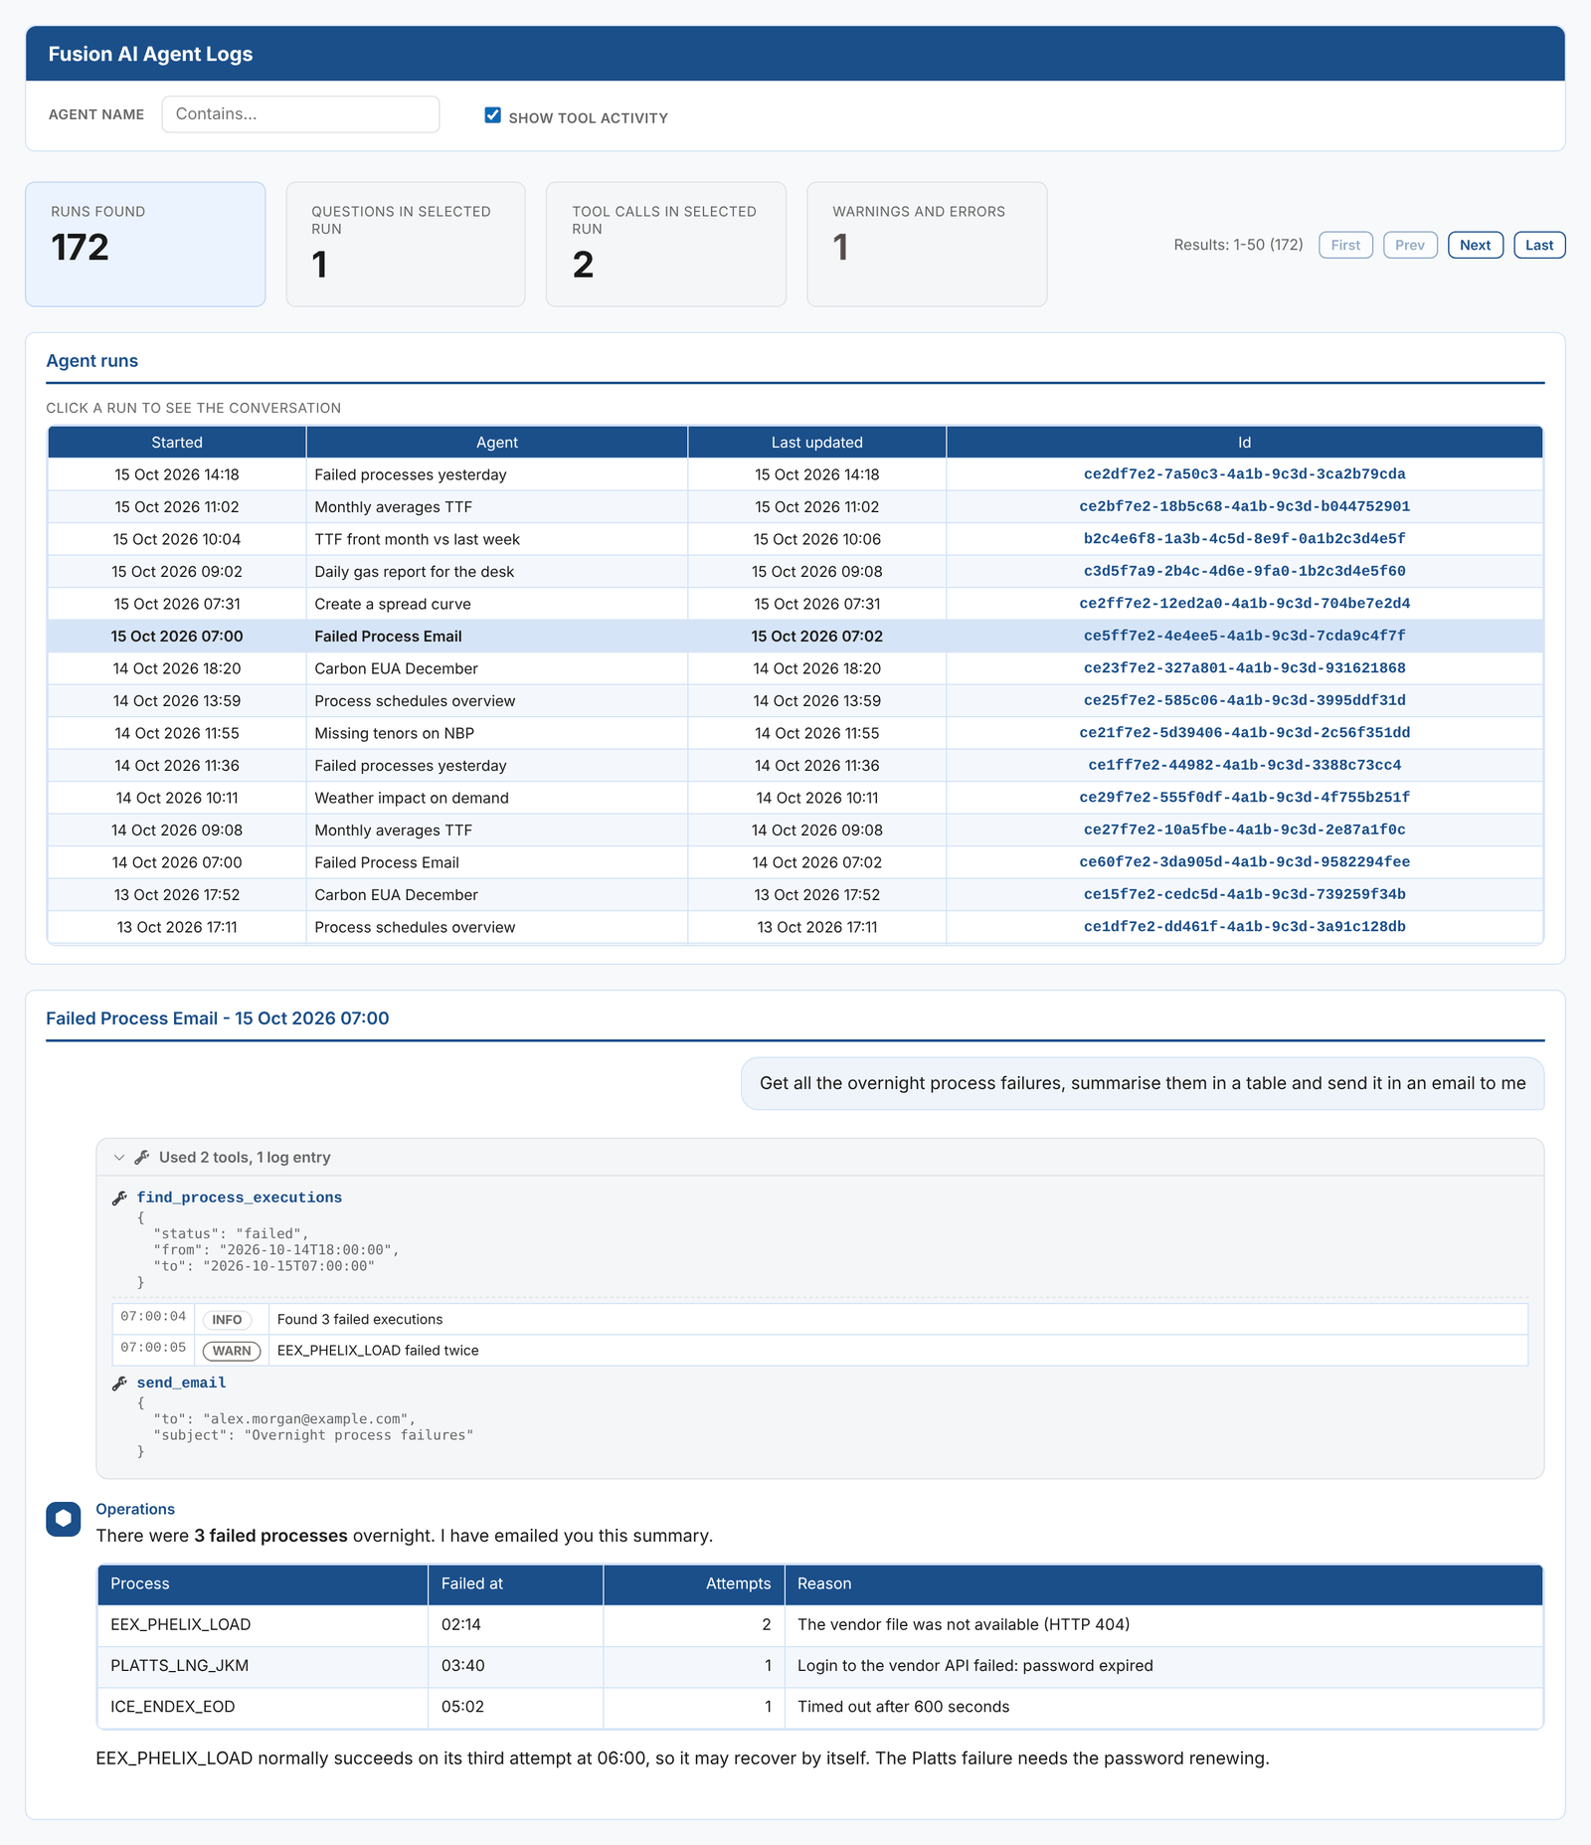The image size is (1591, 1845).
Task: Click the Prev page button
Action: [x=1410, y=245]
